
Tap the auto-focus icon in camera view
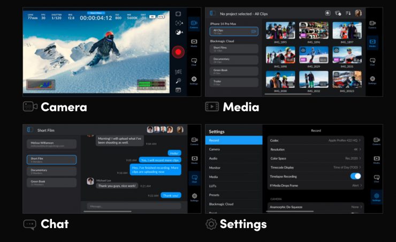click(178, 23)
